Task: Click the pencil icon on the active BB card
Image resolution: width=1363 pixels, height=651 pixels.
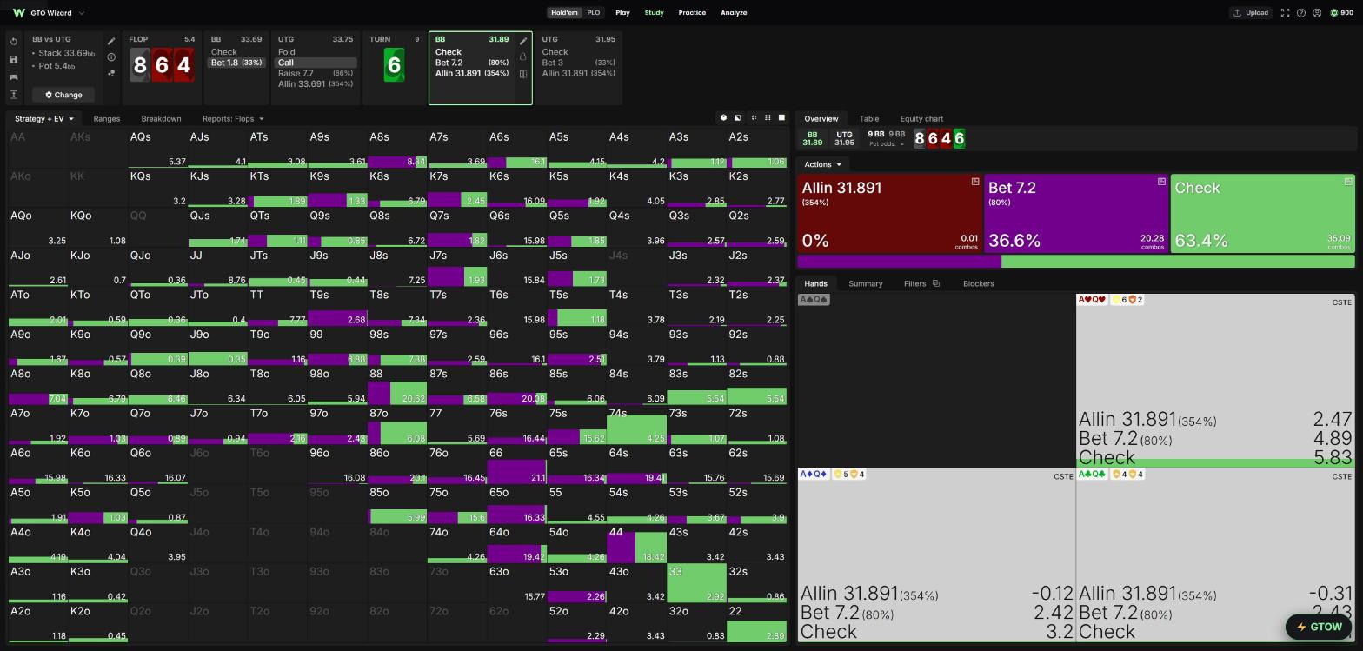Action: [523, 41]
